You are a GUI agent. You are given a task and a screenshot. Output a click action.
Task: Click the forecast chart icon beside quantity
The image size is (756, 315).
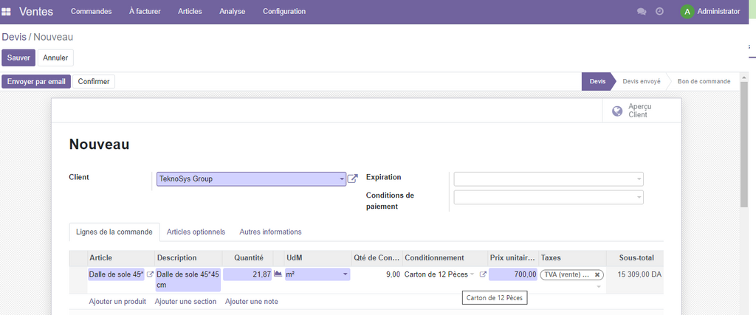[278, 274]
